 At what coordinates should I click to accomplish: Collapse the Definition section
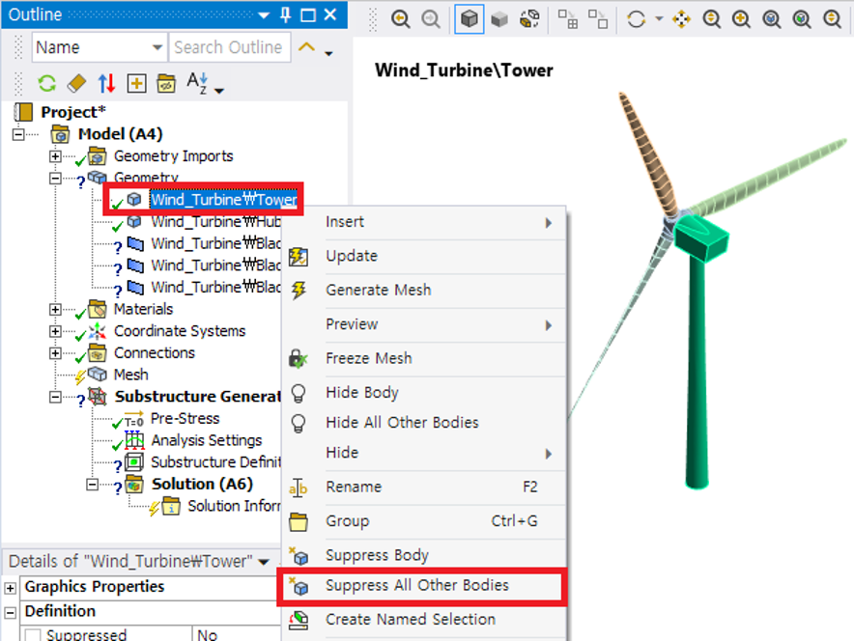pyautogui.click(x=11, y=612)
